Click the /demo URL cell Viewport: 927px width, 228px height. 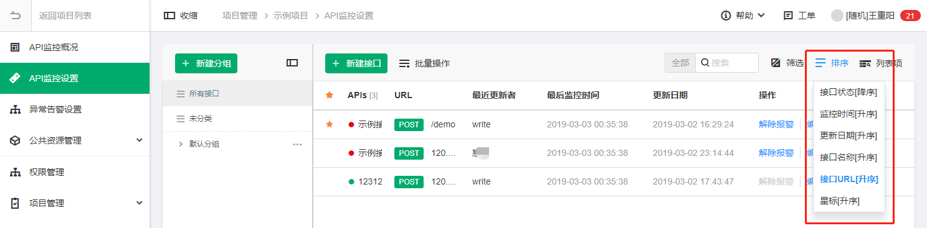click(x=443, y=124)
